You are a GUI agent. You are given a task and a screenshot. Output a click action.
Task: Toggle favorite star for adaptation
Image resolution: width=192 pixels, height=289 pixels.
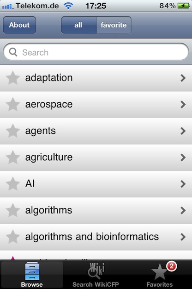pos(13,78)
